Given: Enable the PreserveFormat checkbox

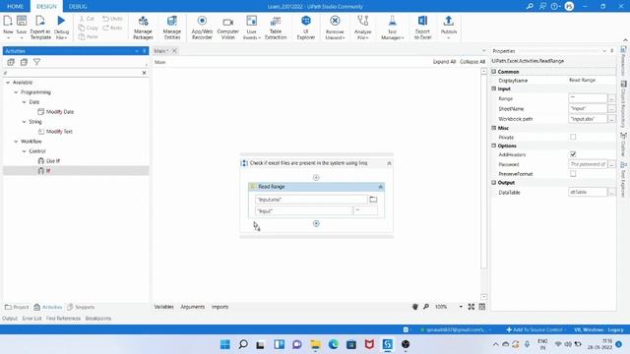Looking at the screenshot, I should [573, 173].
